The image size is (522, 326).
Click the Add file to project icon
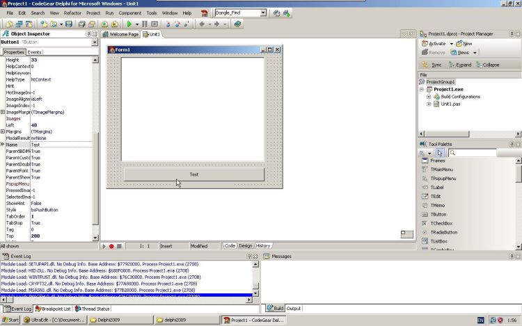tap(104, 24)
